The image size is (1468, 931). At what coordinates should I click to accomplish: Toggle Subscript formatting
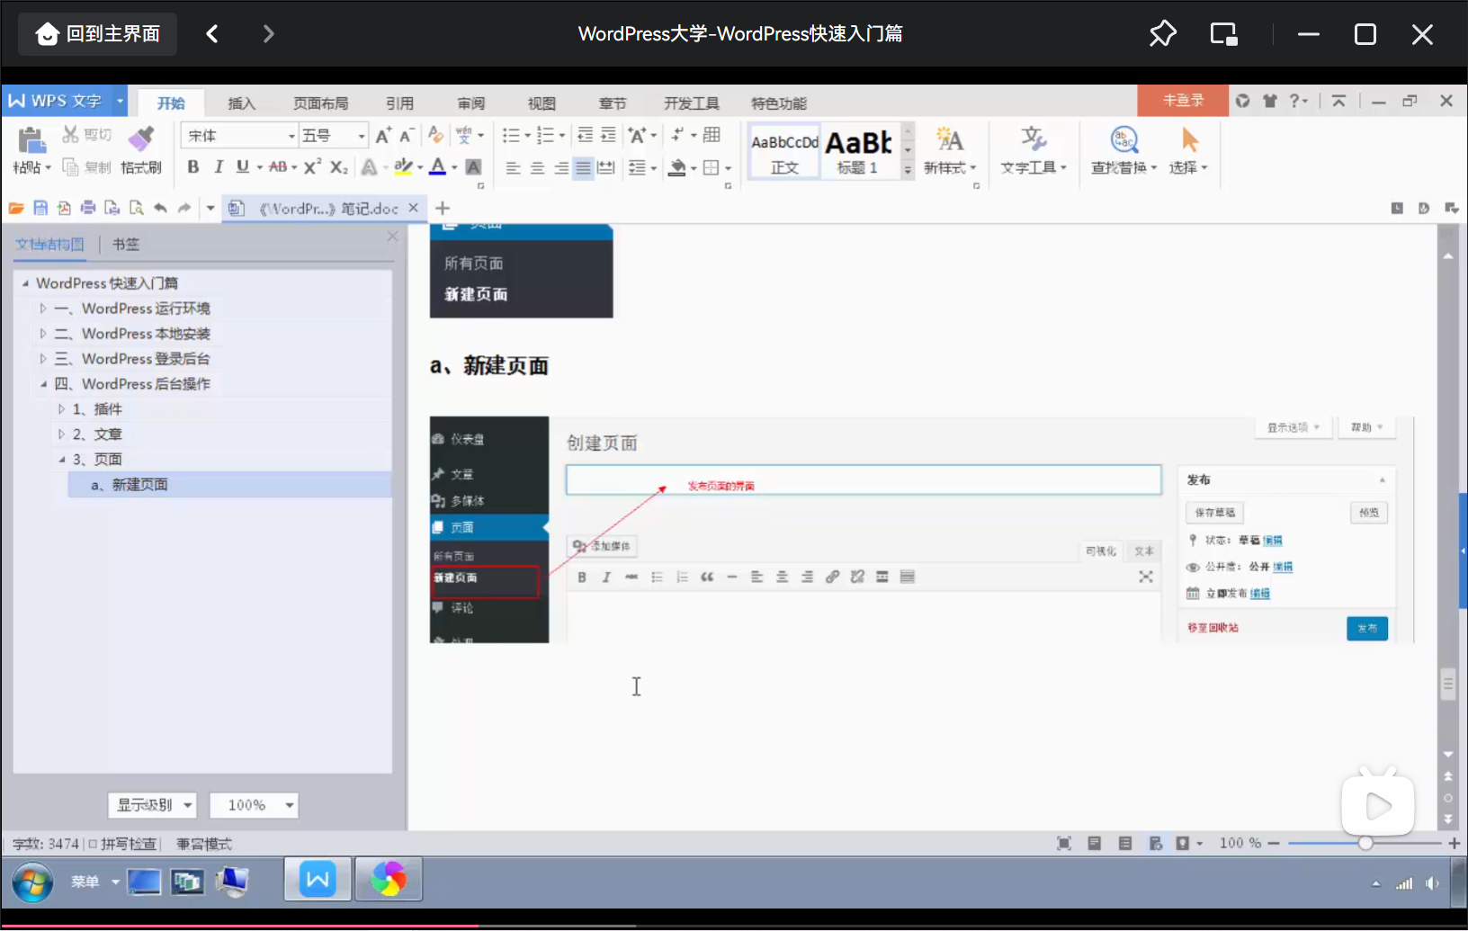tap(338, 166)
